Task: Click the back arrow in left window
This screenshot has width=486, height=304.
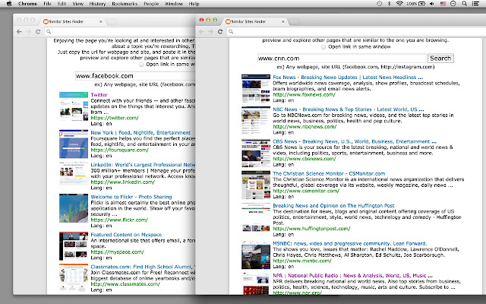Action: click(19, 32)
